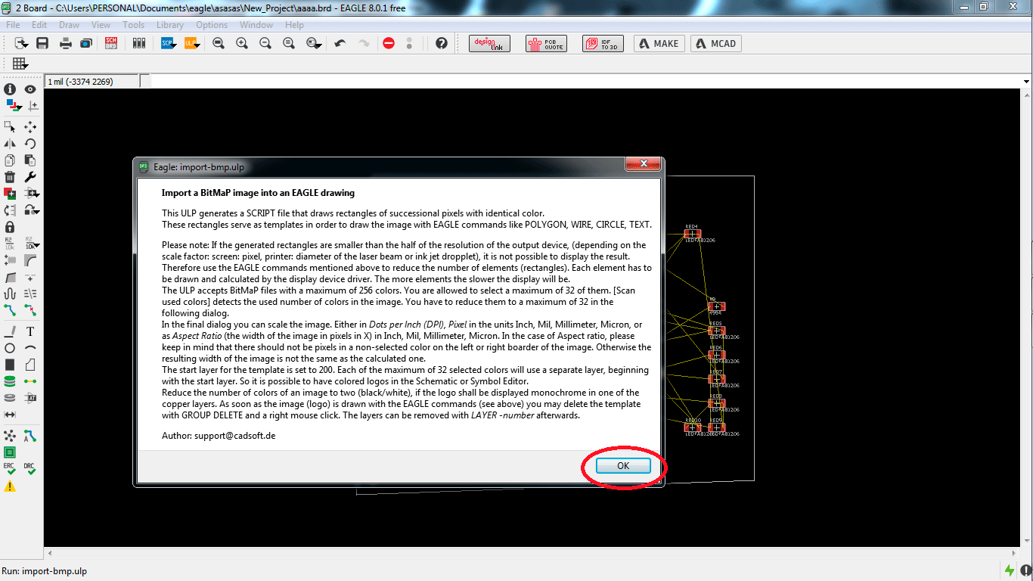Select the Polygon tool

pyautogui.click(x=30, y=365)
